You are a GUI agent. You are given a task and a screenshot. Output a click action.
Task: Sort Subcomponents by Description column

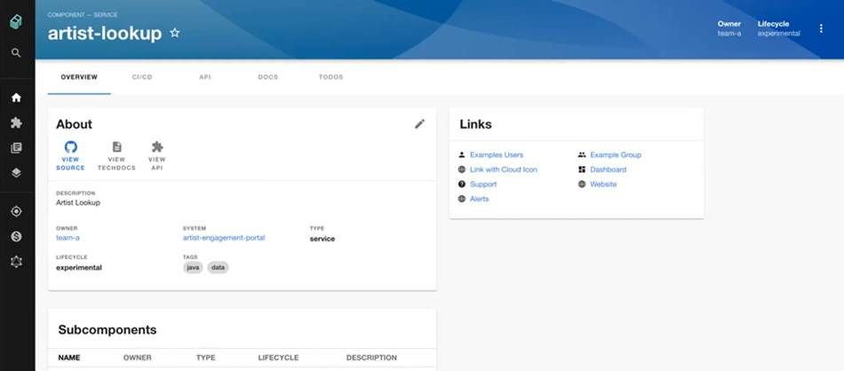point(371,358)
